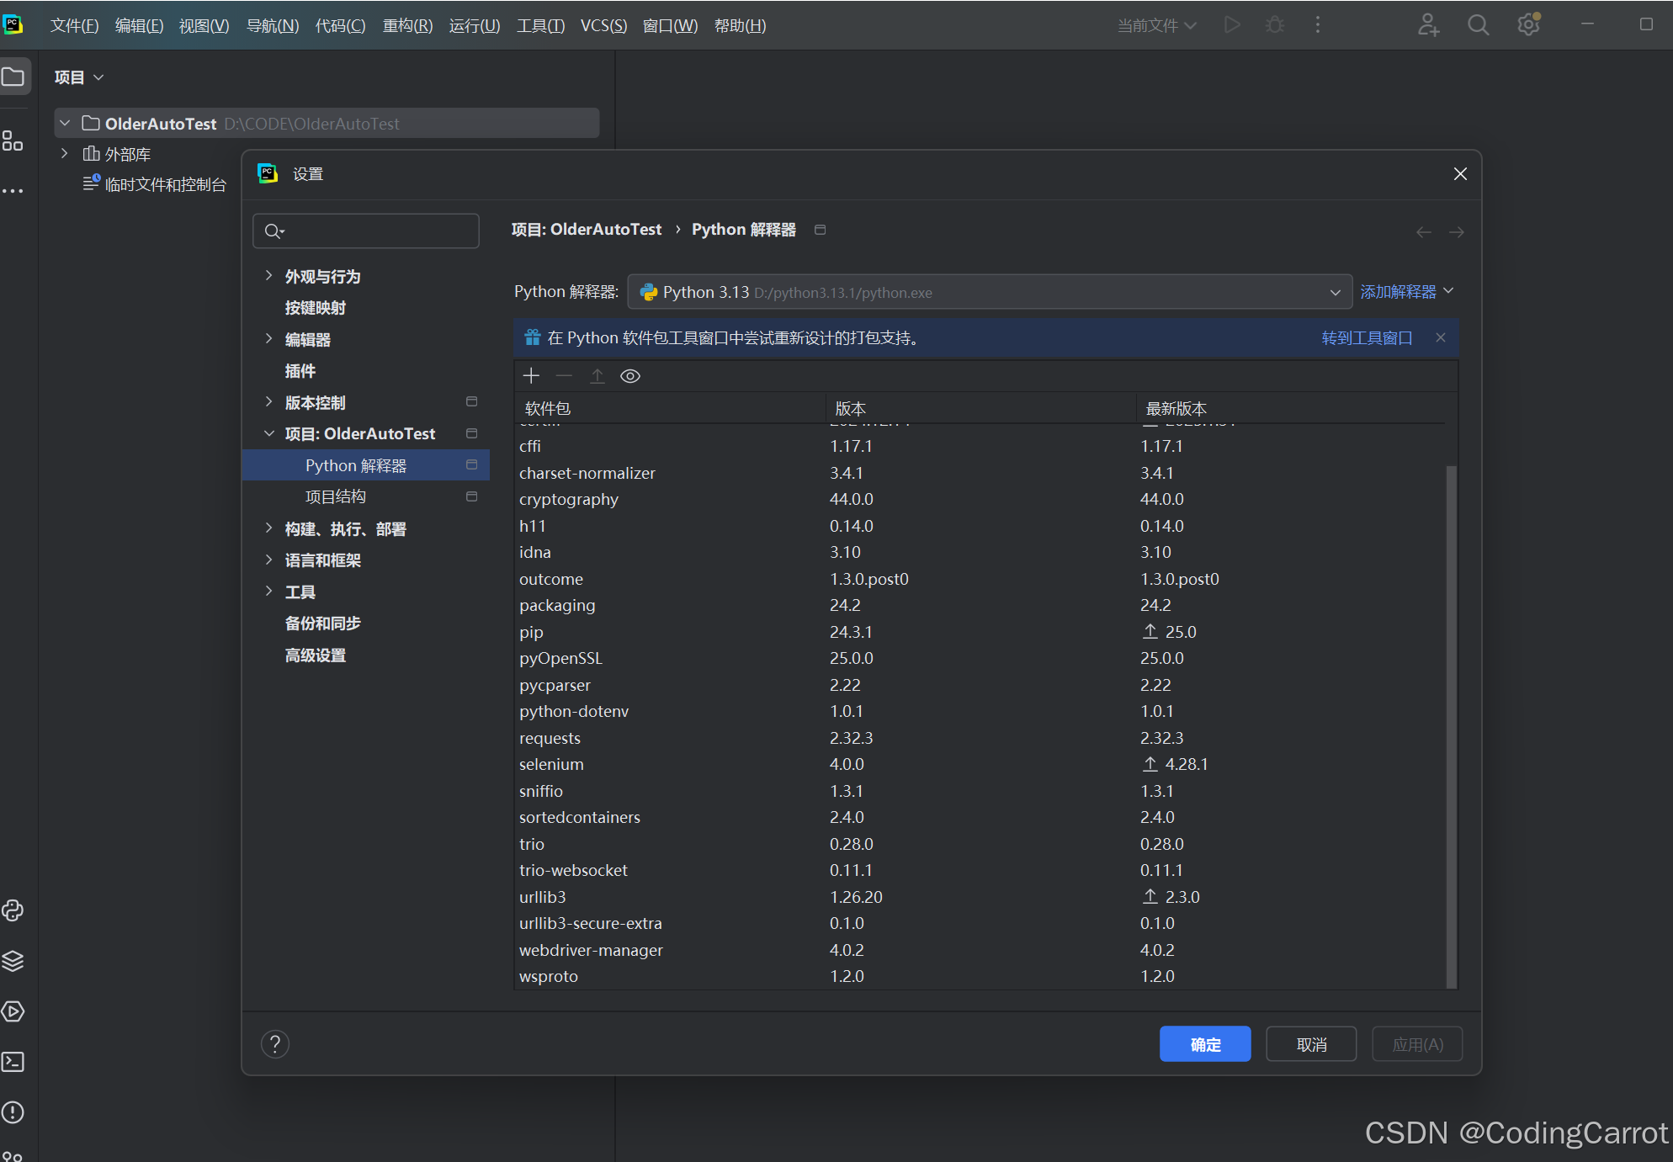Open the current file run configuration dropdown
The height and width of the screenshot is (1162, 1673).
click(1157, 25)
